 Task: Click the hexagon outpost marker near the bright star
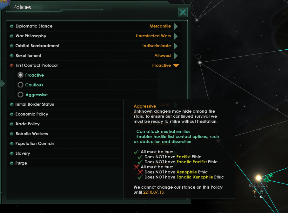point(198,56)
